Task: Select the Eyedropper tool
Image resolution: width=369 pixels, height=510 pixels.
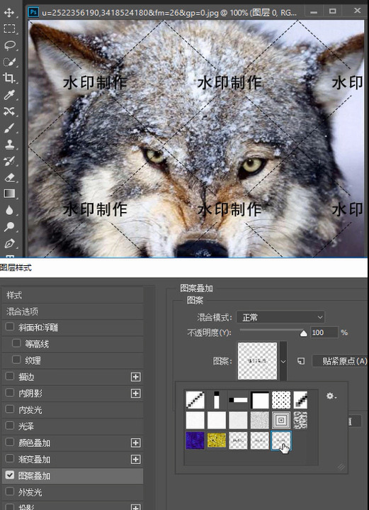Action: pyautogui.click(x=9, y=94)
